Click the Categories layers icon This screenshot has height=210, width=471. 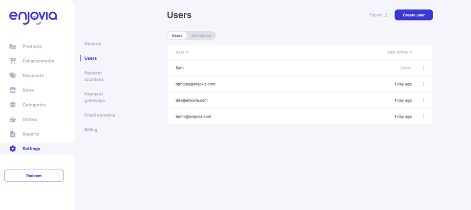coord(13,105)
